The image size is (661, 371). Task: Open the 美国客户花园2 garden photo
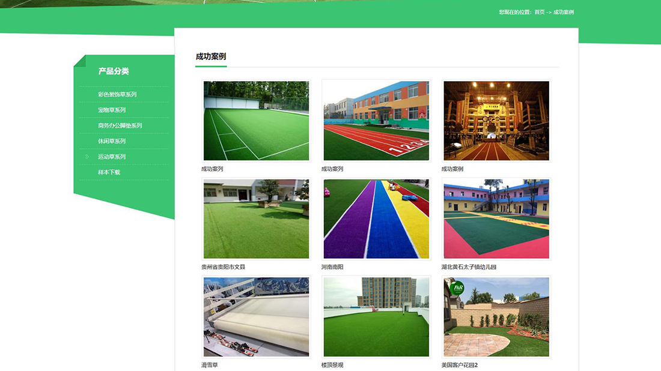tap(496, 317)
